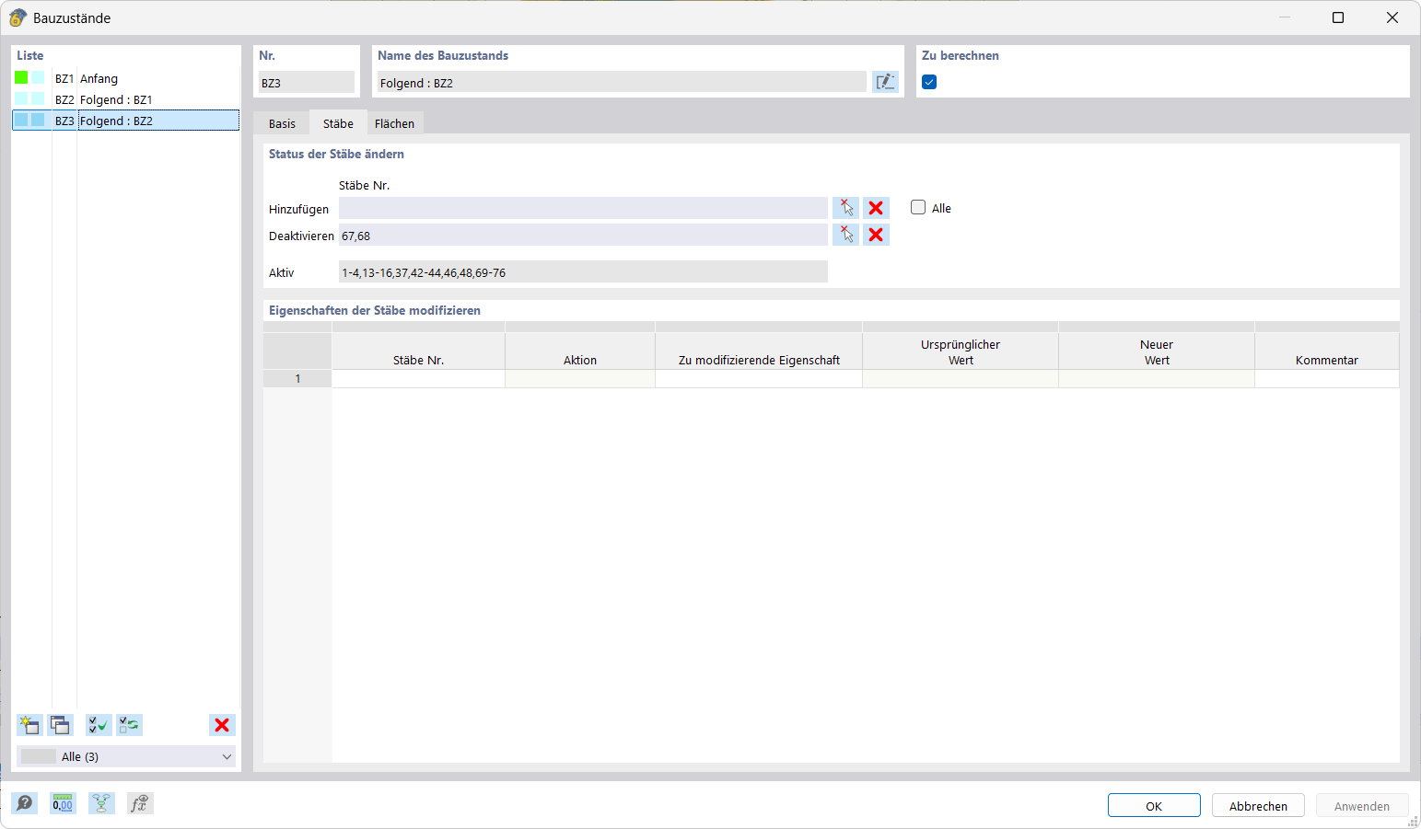
Task: Clear the Deaktivieren field using its red X
Action: [876, 235]
